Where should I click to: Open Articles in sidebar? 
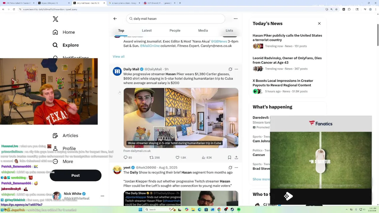tap(65, 135)
